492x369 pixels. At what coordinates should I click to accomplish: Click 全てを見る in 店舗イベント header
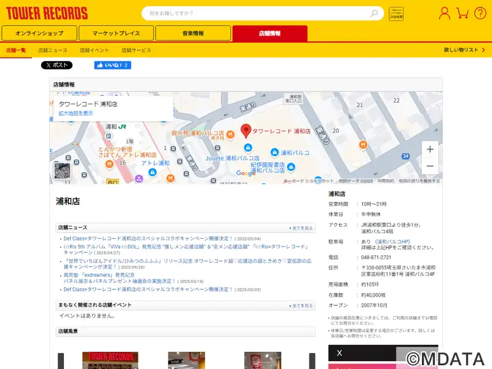[x=301, y=306]
